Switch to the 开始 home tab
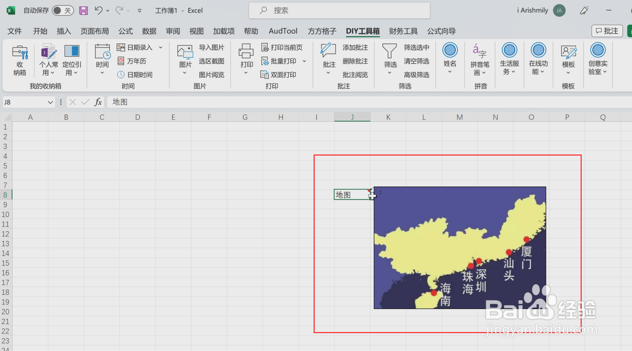 coord(40,31)
